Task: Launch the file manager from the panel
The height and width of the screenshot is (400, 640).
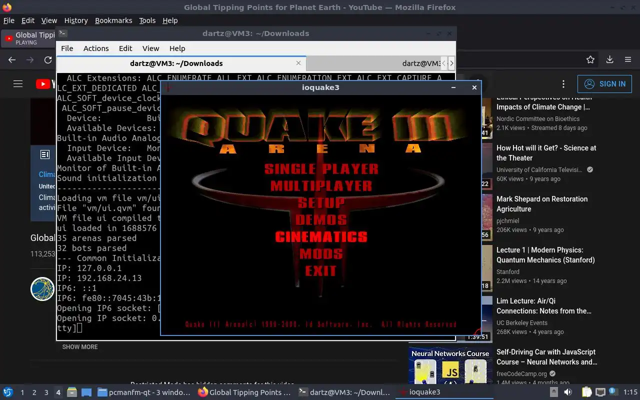Action: tap(71, 392)
